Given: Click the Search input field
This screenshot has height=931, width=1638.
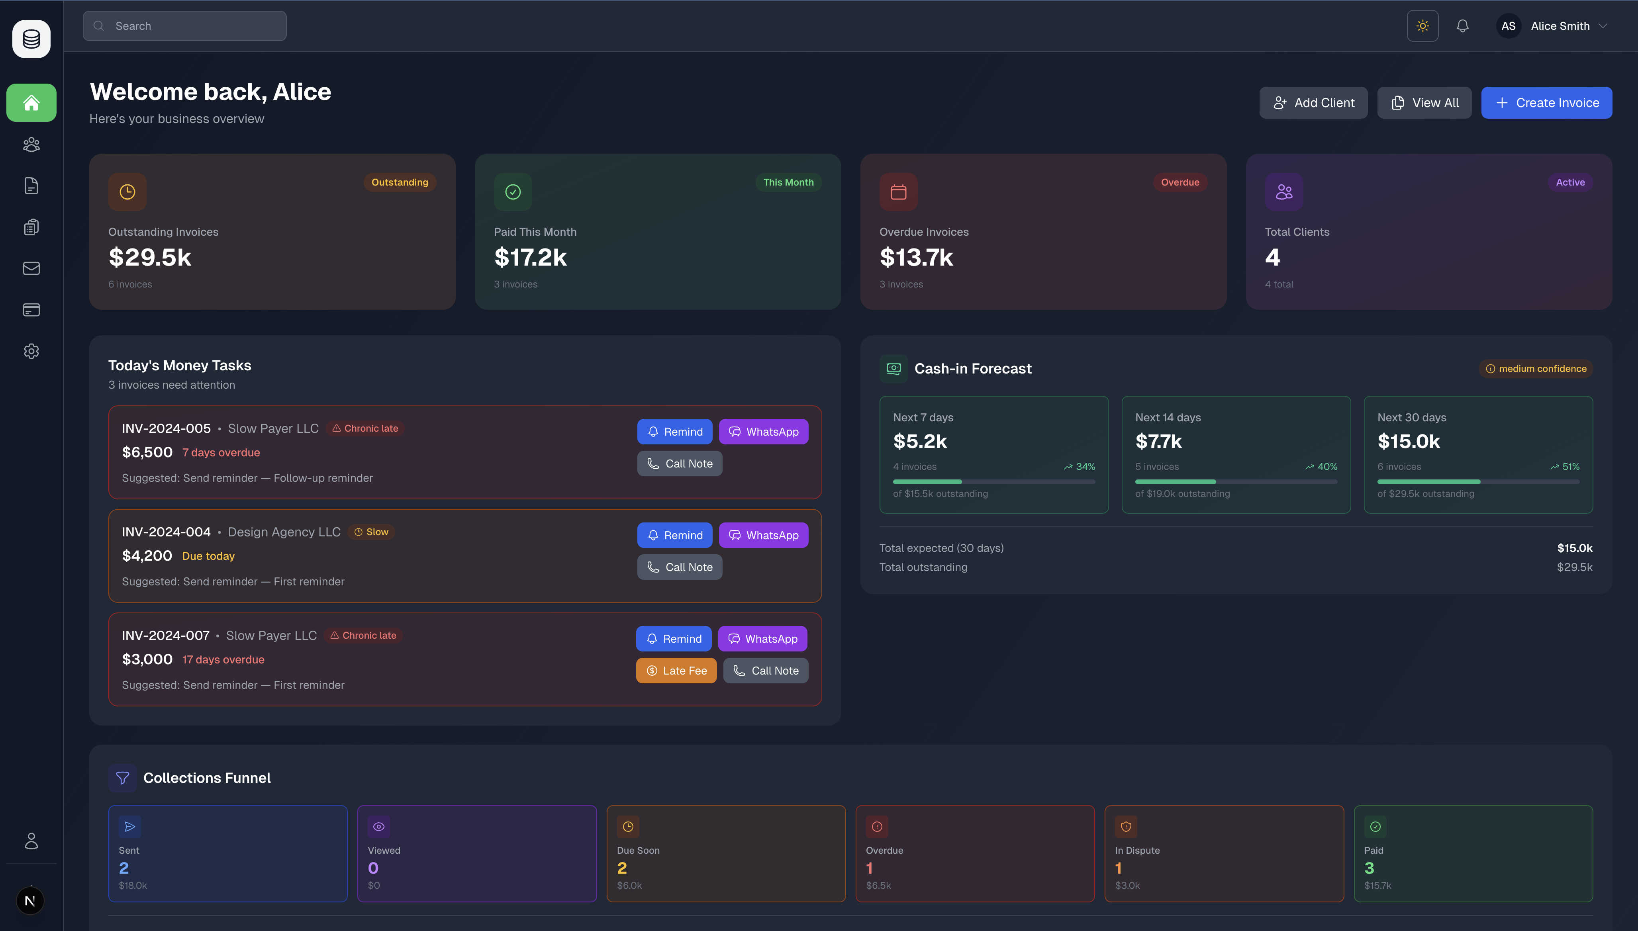Looking at the screenshot, I should (x=184, y=25).
